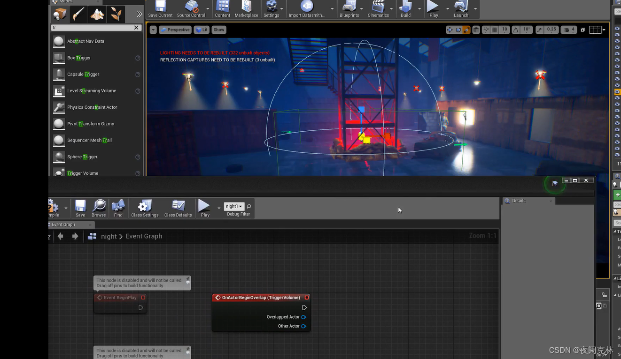
Task: Navigate back in blueprint graph
Action: point(60,236)
